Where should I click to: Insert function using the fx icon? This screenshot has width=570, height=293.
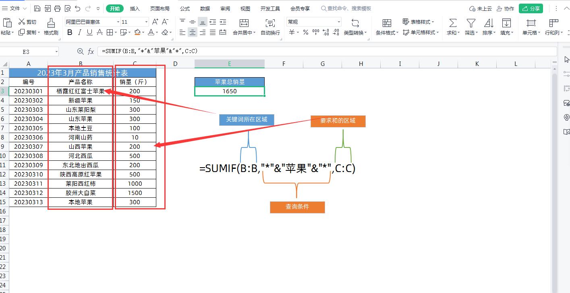point(91,51)
